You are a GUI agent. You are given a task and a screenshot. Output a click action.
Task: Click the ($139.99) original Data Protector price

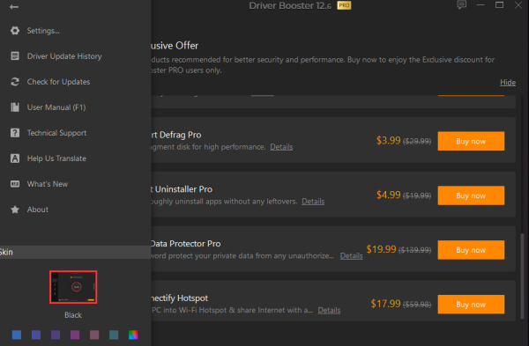click(x=414, y=250)
